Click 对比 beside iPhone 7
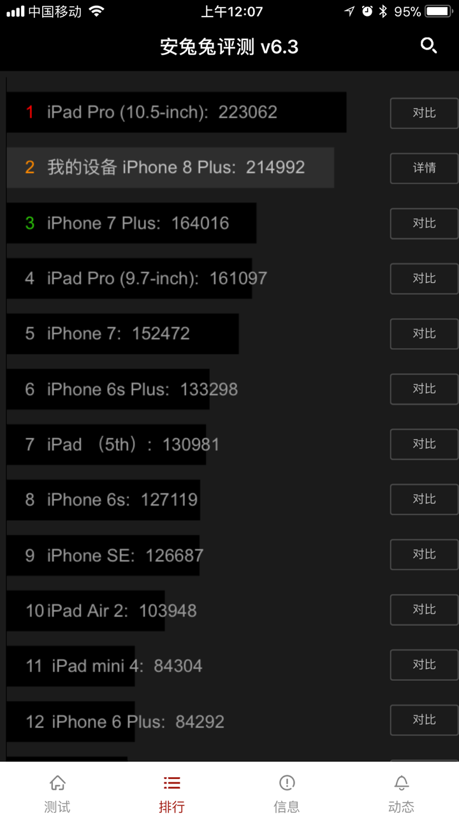Screen dimensions: 459x816 click(x=424, y=334)
